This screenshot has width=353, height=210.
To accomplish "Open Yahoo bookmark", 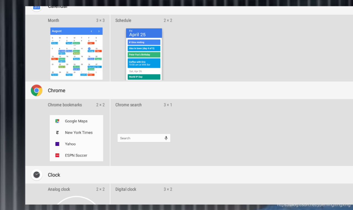I will click(76, 144).
